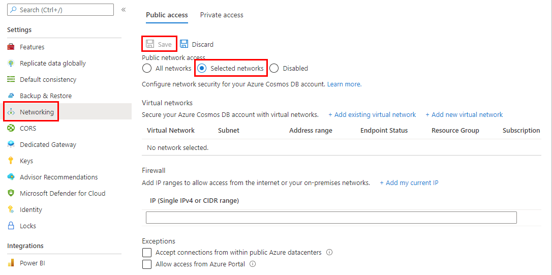This screenshot has height=275, width=552.
Task: Click the Locks padlock icon
Action: 11,226
